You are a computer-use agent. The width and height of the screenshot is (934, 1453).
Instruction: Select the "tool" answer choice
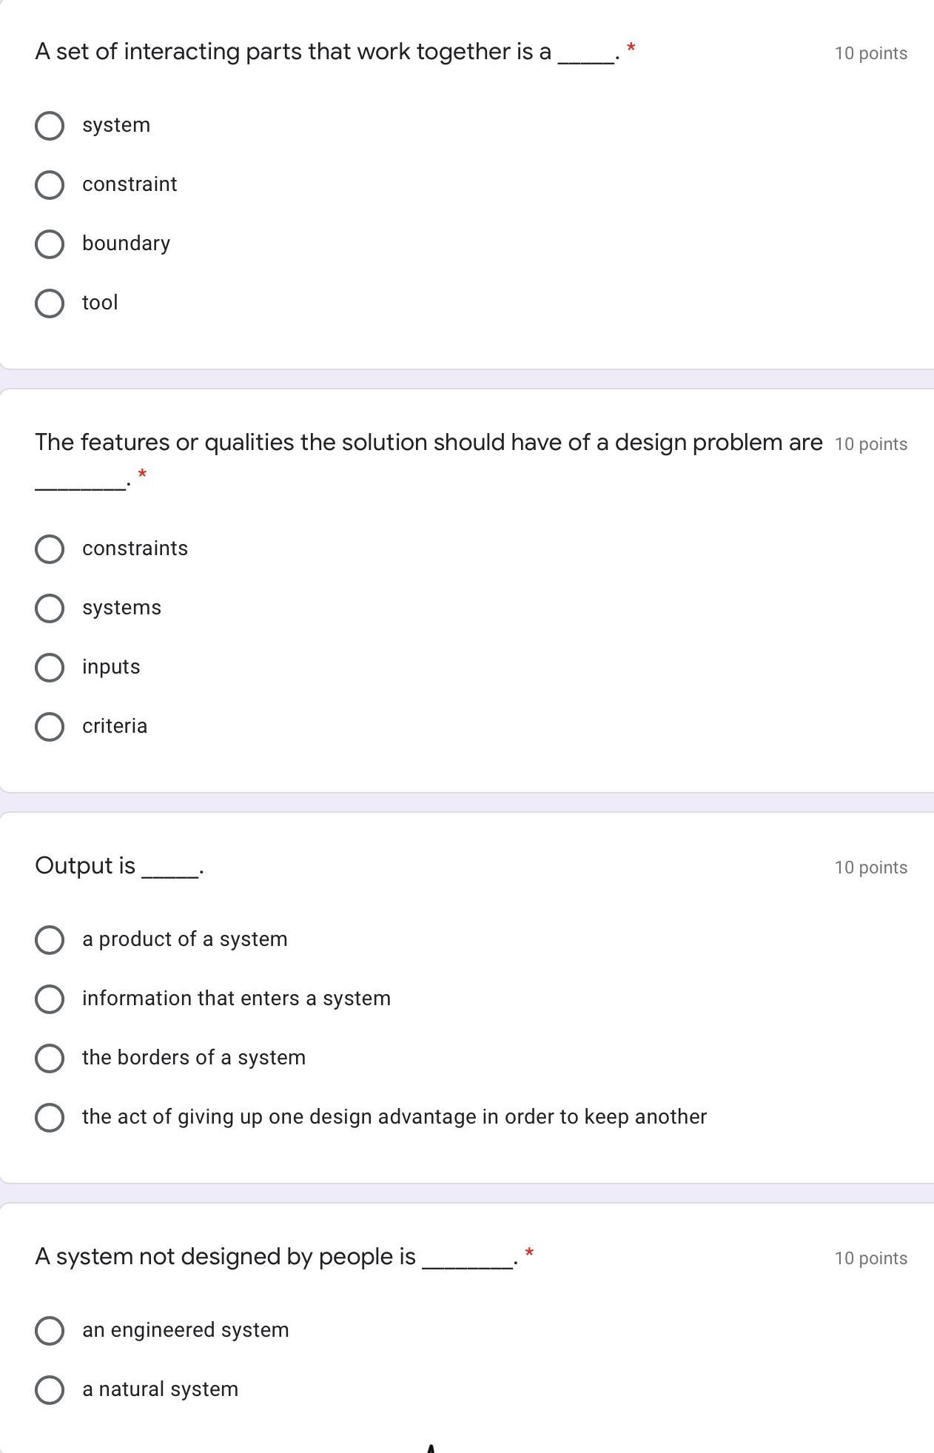click(50, 303)
